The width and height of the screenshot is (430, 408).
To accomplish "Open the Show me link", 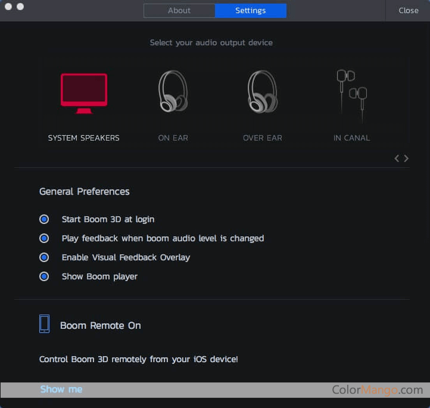I will click(x=61, y=390).
